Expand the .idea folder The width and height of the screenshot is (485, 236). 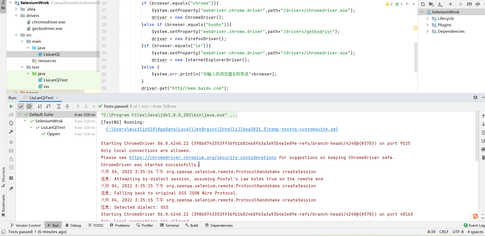tap(16, 9)
